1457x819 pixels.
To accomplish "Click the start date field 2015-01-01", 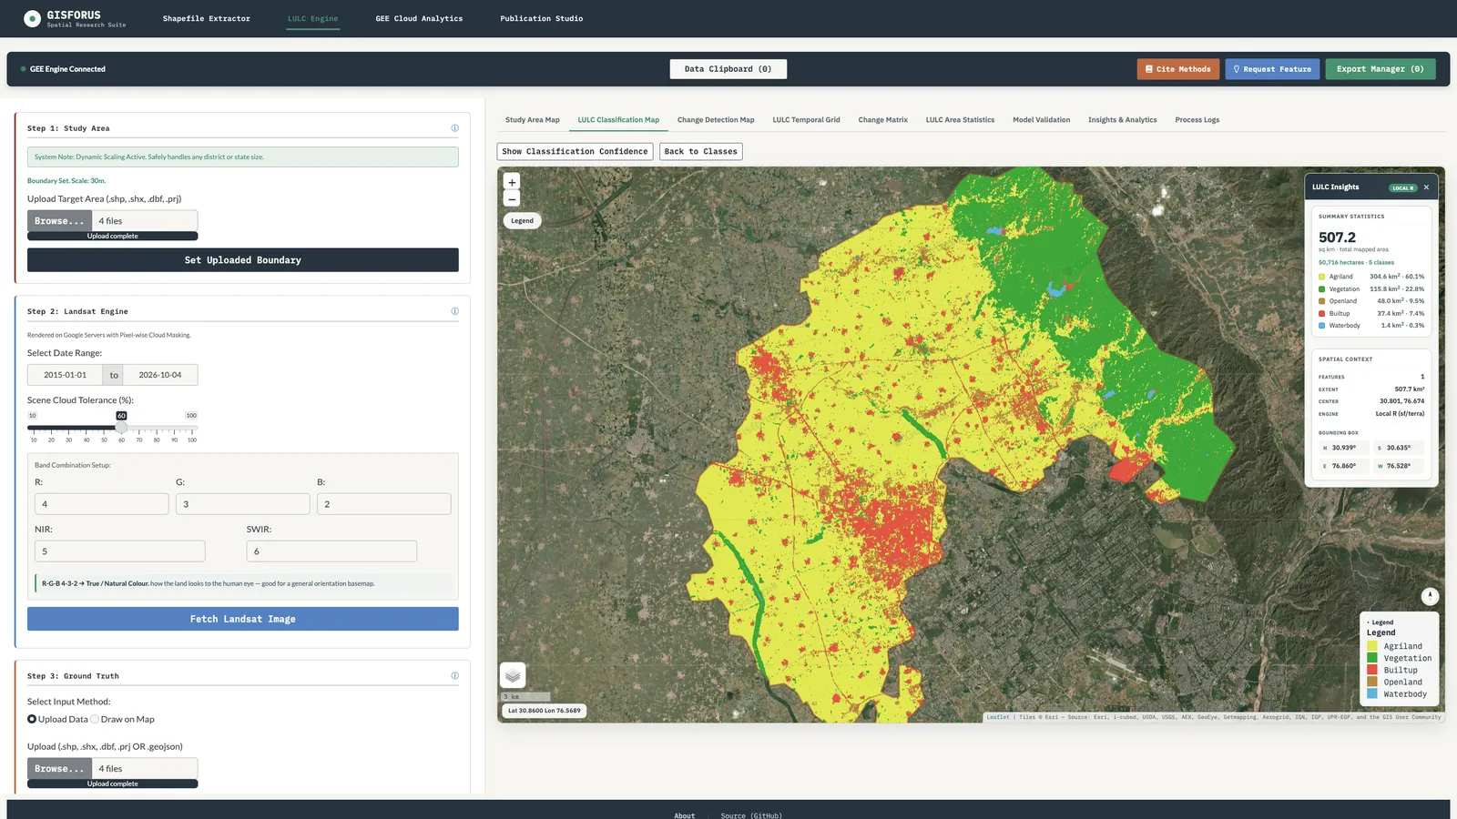I will (66, 375).
